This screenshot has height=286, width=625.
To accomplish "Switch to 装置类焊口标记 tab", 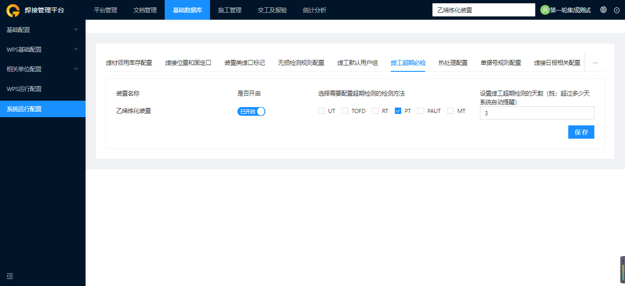I will coord(245,63).
